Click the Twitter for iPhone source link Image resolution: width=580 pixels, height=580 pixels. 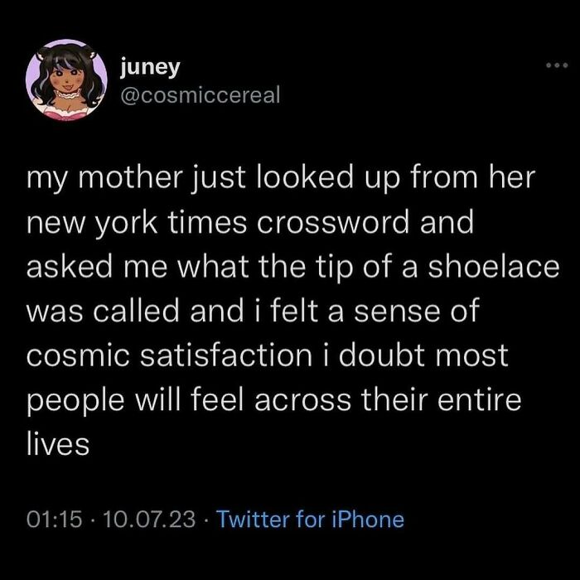point(310,520)
